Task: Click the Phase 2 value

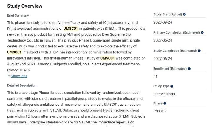Action: [160, 111]
